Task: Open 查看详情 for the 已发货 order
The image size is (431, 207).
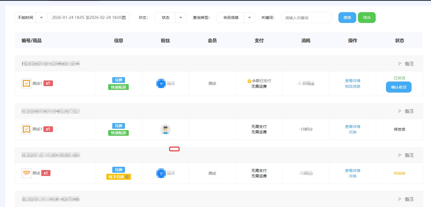Action: click(352, 81)
